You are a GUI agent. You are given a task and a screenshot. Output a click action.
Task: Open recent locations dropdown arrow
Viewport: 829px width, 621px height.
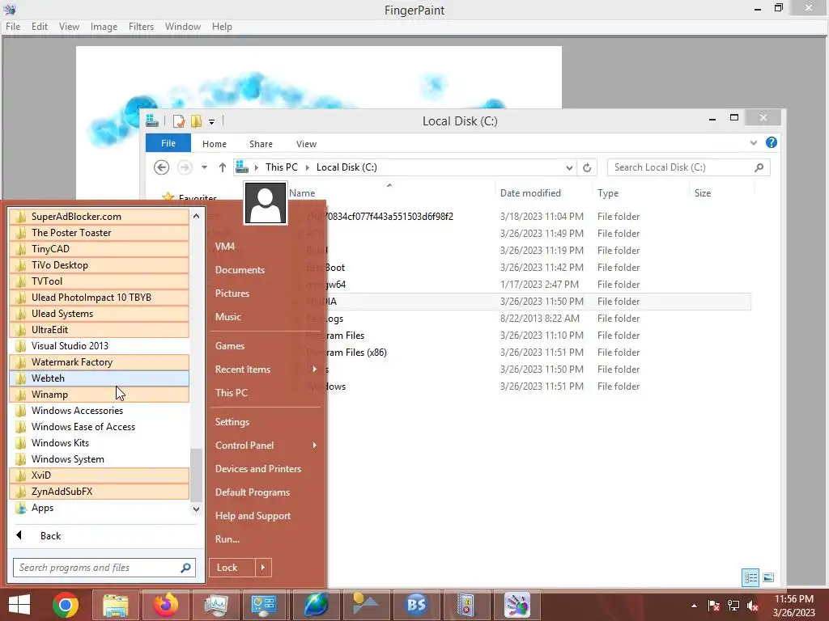pyautogui.click(x=204, y=167)
